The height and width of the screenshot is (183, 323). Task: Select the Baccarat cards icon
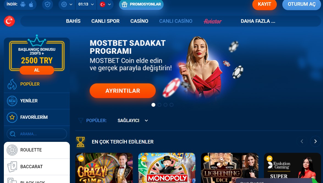tap(12, 167)
